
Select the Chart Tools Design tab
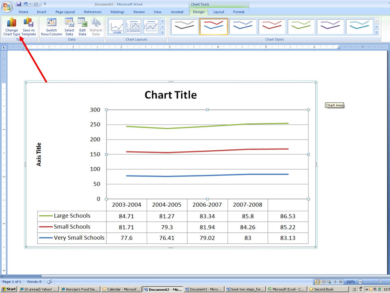coord(199,12)
